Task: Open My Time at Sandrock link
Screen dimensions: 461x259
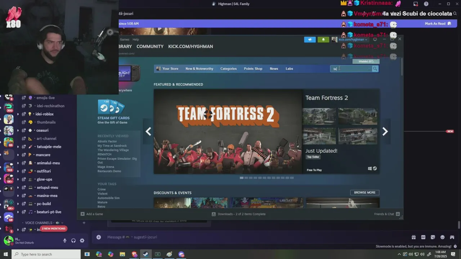Action: pos(112,146)
